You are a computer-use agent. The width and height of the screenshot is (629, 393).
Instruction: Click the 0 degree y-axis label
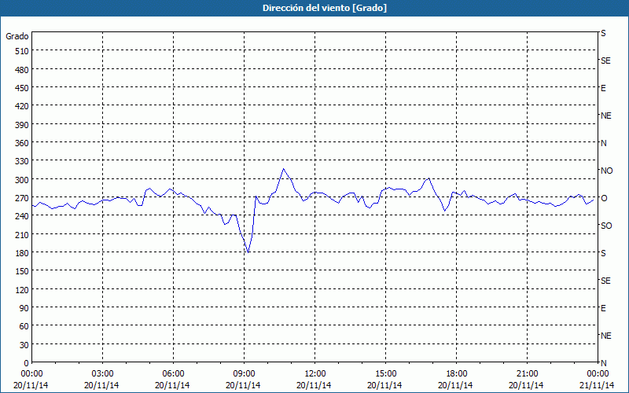27,363
